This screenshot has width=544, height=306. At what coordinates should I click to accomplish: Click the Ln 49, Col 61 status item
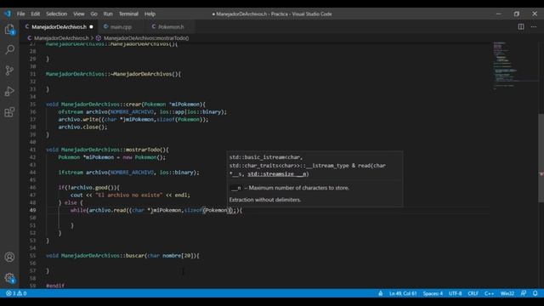[x=403, y=293]
